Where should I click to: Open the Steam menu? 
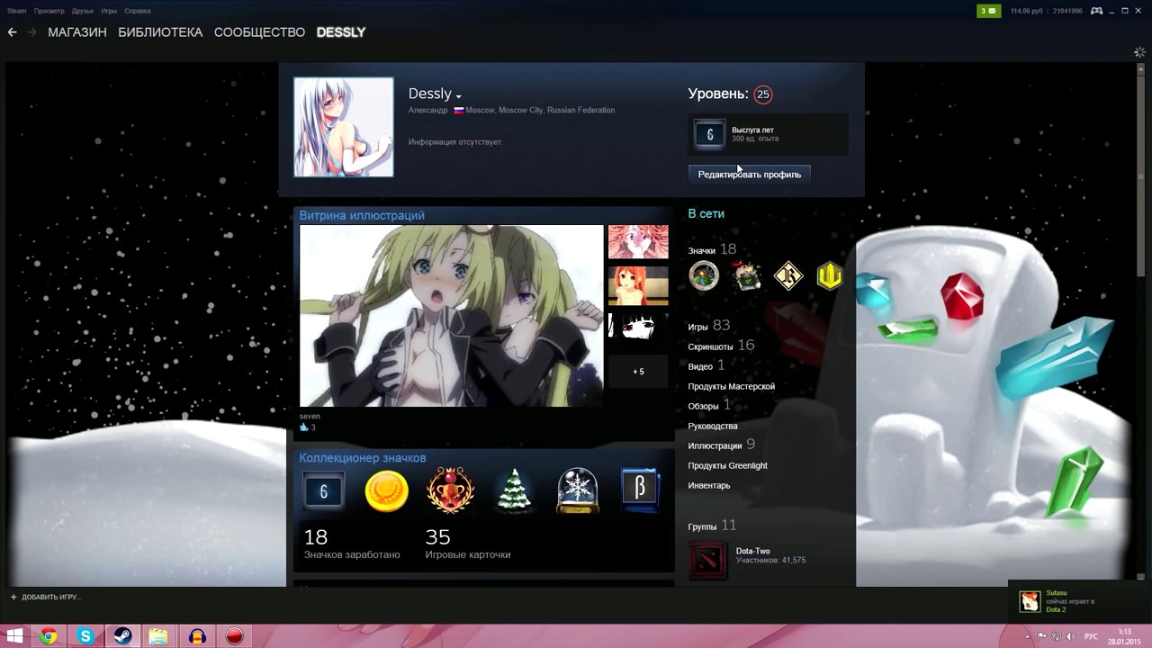[x=16, y=11]
